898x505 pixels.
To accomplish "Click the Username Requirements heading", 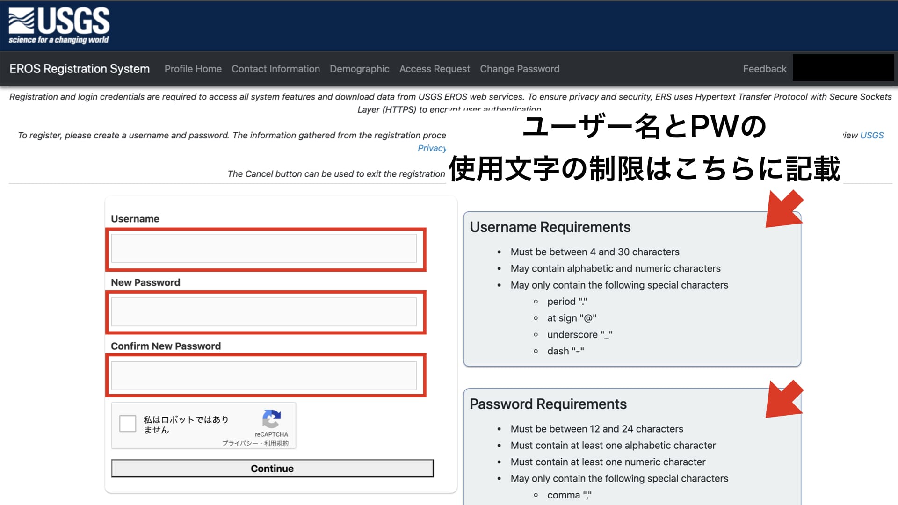I will [550, 227].
